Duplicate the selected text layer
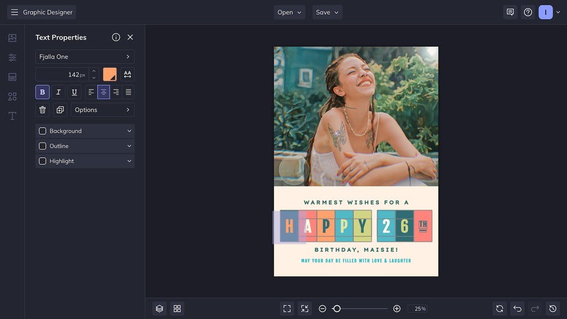The width and height of the screenshot is (567, 319). (60, 110)
